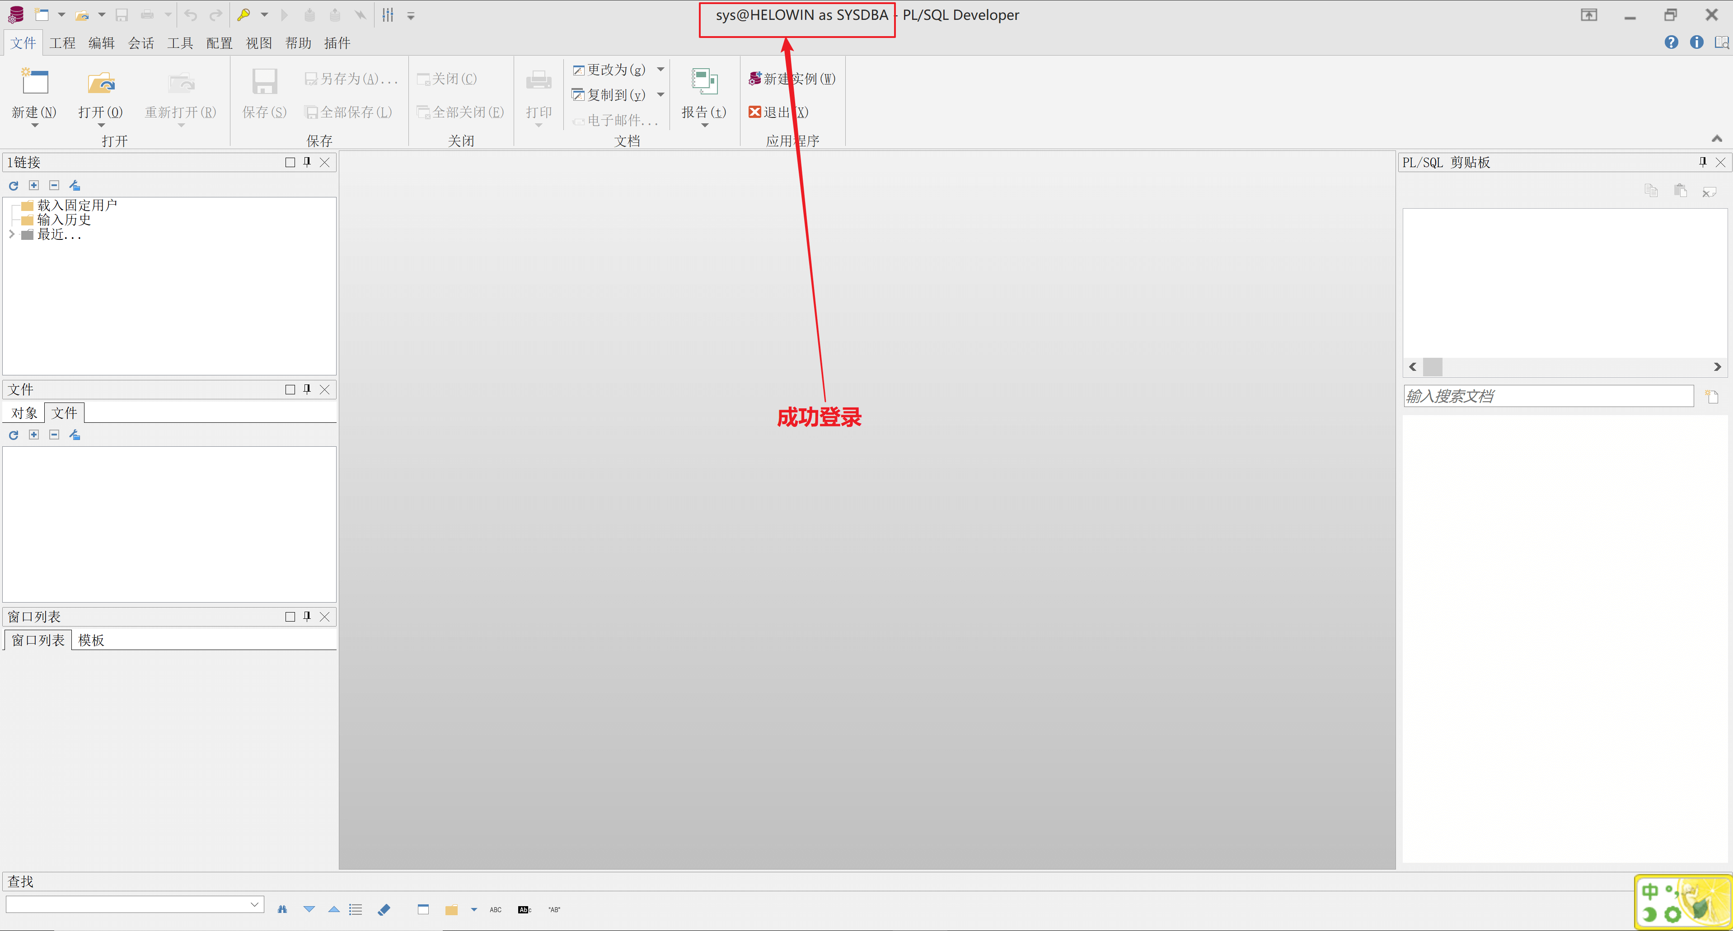The image size is (1733, 931).
Task: Click the 退出(X) button
Action: pyautogui.click(x=778, y=112)
